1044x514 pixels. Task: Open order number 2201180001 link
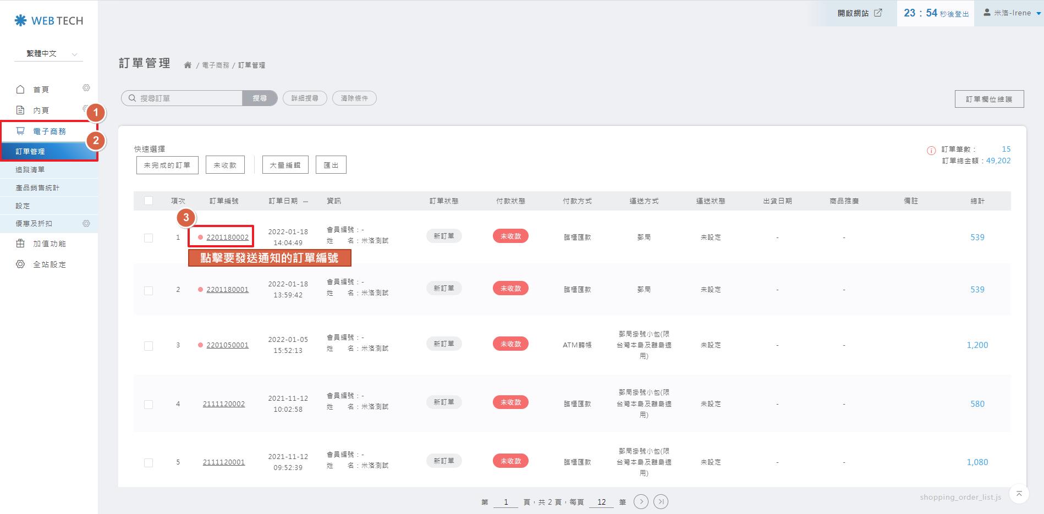point(227,290)
